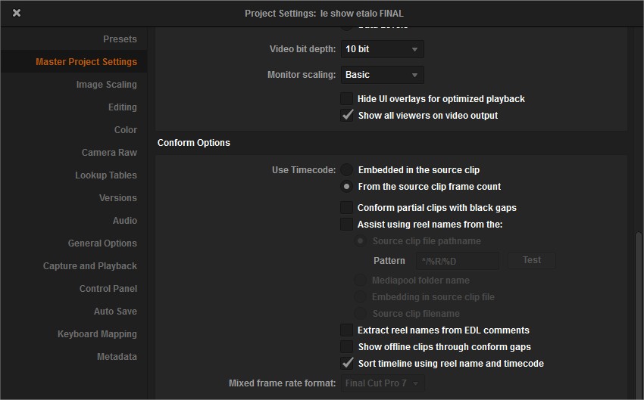Uncheck Show all viewers on video output
This screenshot has height=400, width=644.
[x=347, y=116]
